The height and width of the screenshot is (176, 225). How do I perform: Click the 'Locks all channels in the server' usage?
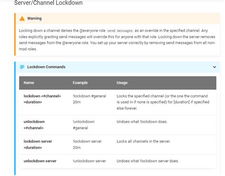pyautogui.click(x=143, y=141)
